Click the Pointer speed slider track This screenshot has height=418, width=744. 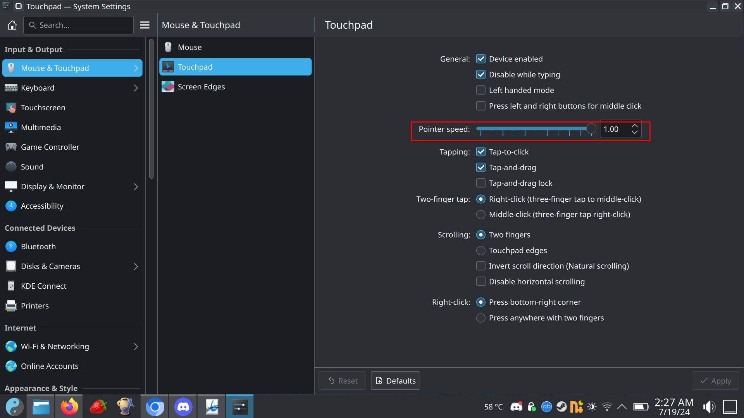click(x=531, y=128)
